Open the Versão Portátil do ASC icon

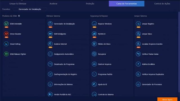click(x=50, y=94)
